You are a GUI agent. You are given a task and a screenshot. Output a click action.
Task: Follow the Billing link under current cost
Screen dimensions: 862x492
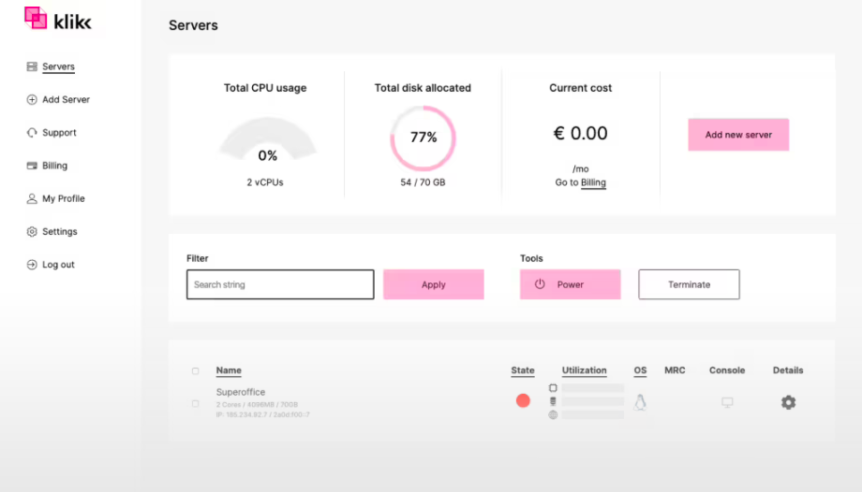point(593,182)
